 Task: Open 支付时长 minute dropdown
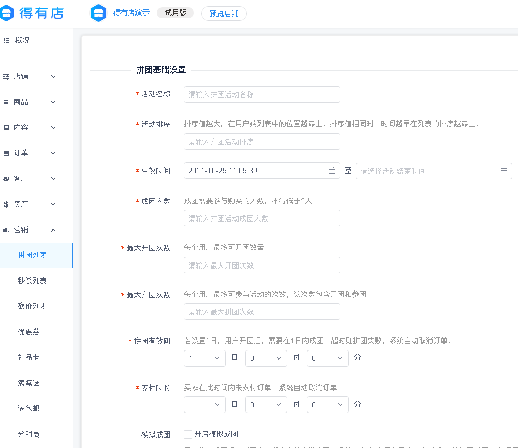click(328, 405)
